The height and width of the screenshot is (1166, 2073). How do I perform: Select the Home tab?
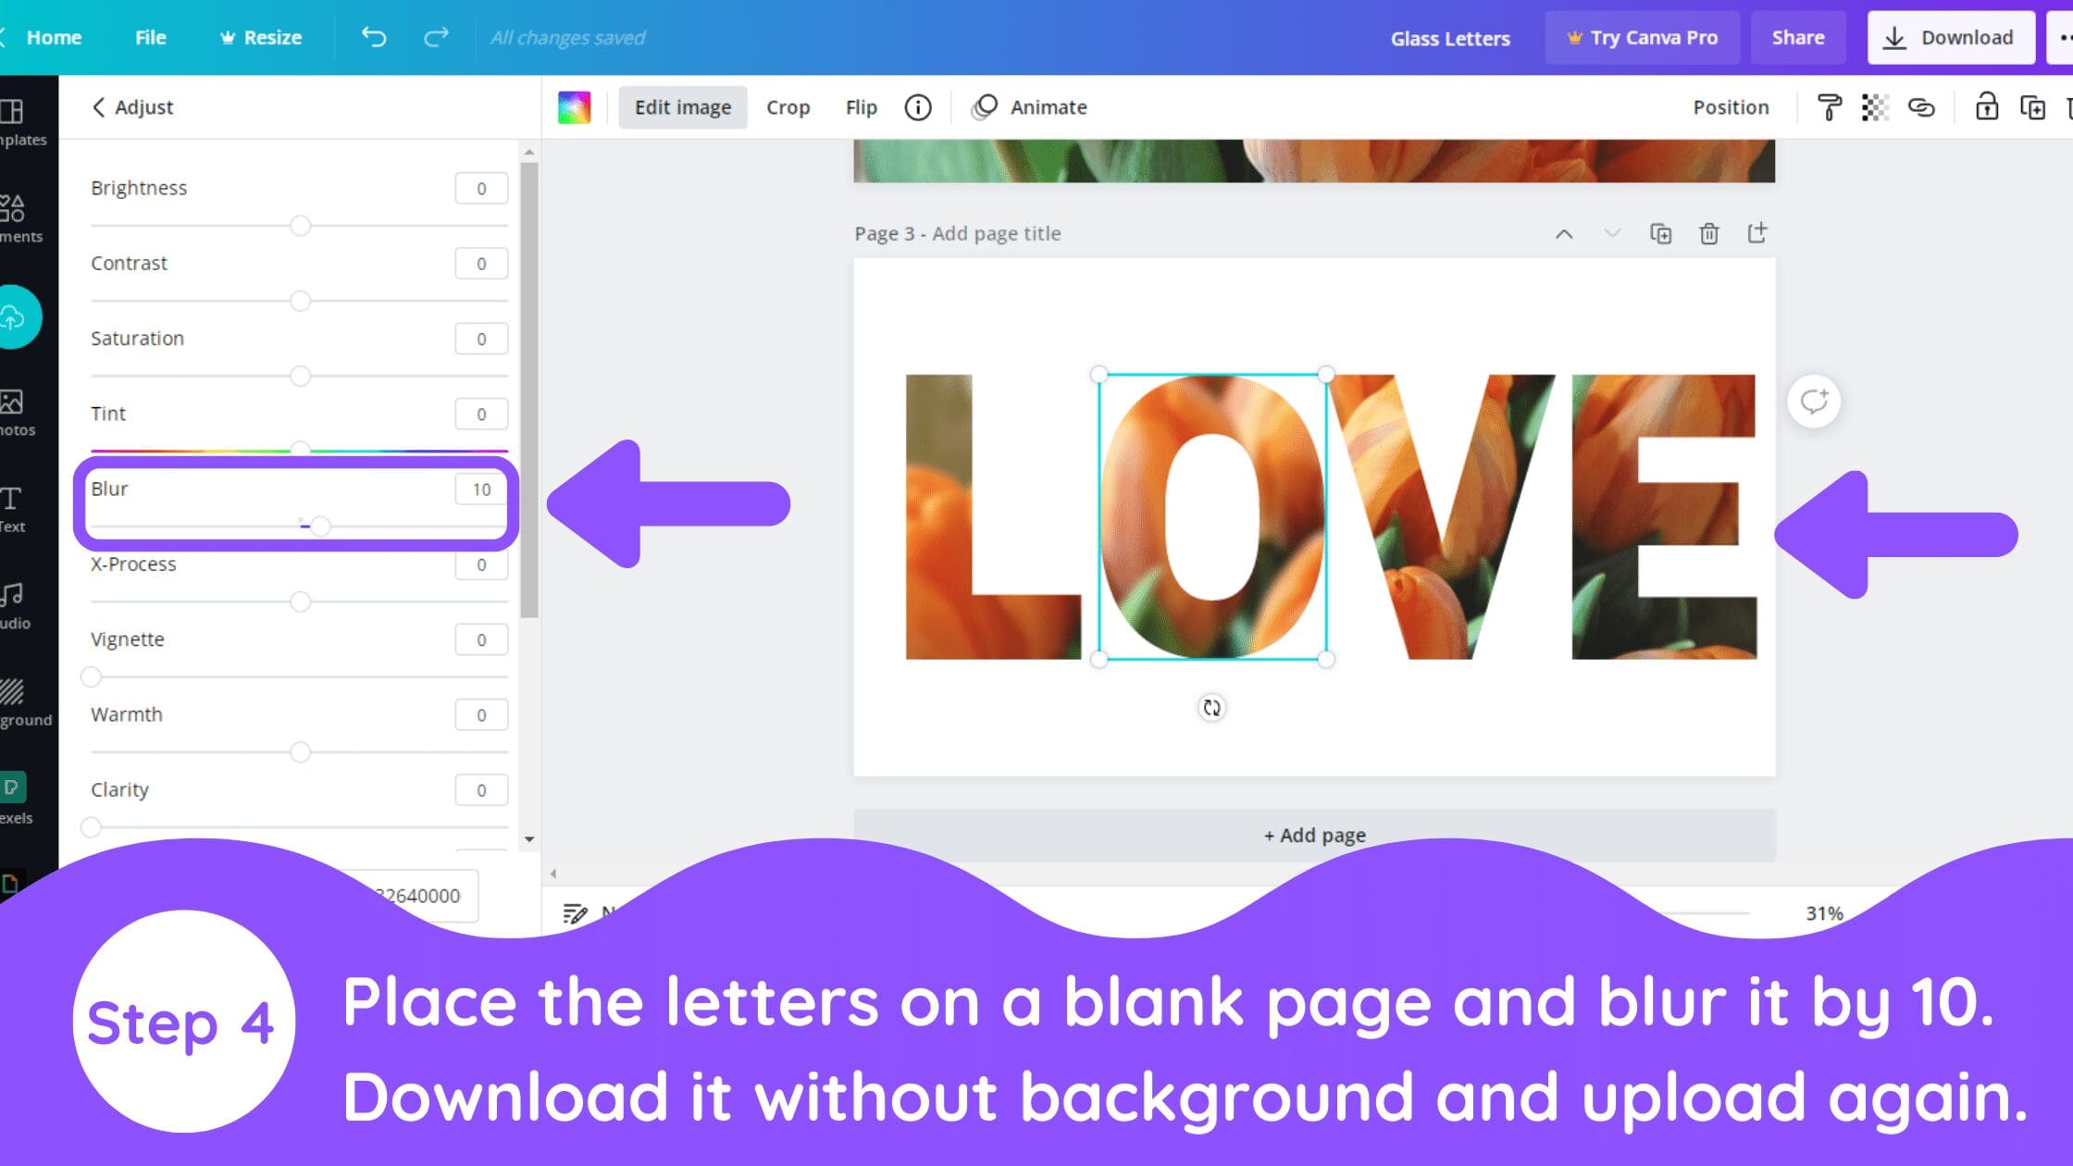click(54, 37)
